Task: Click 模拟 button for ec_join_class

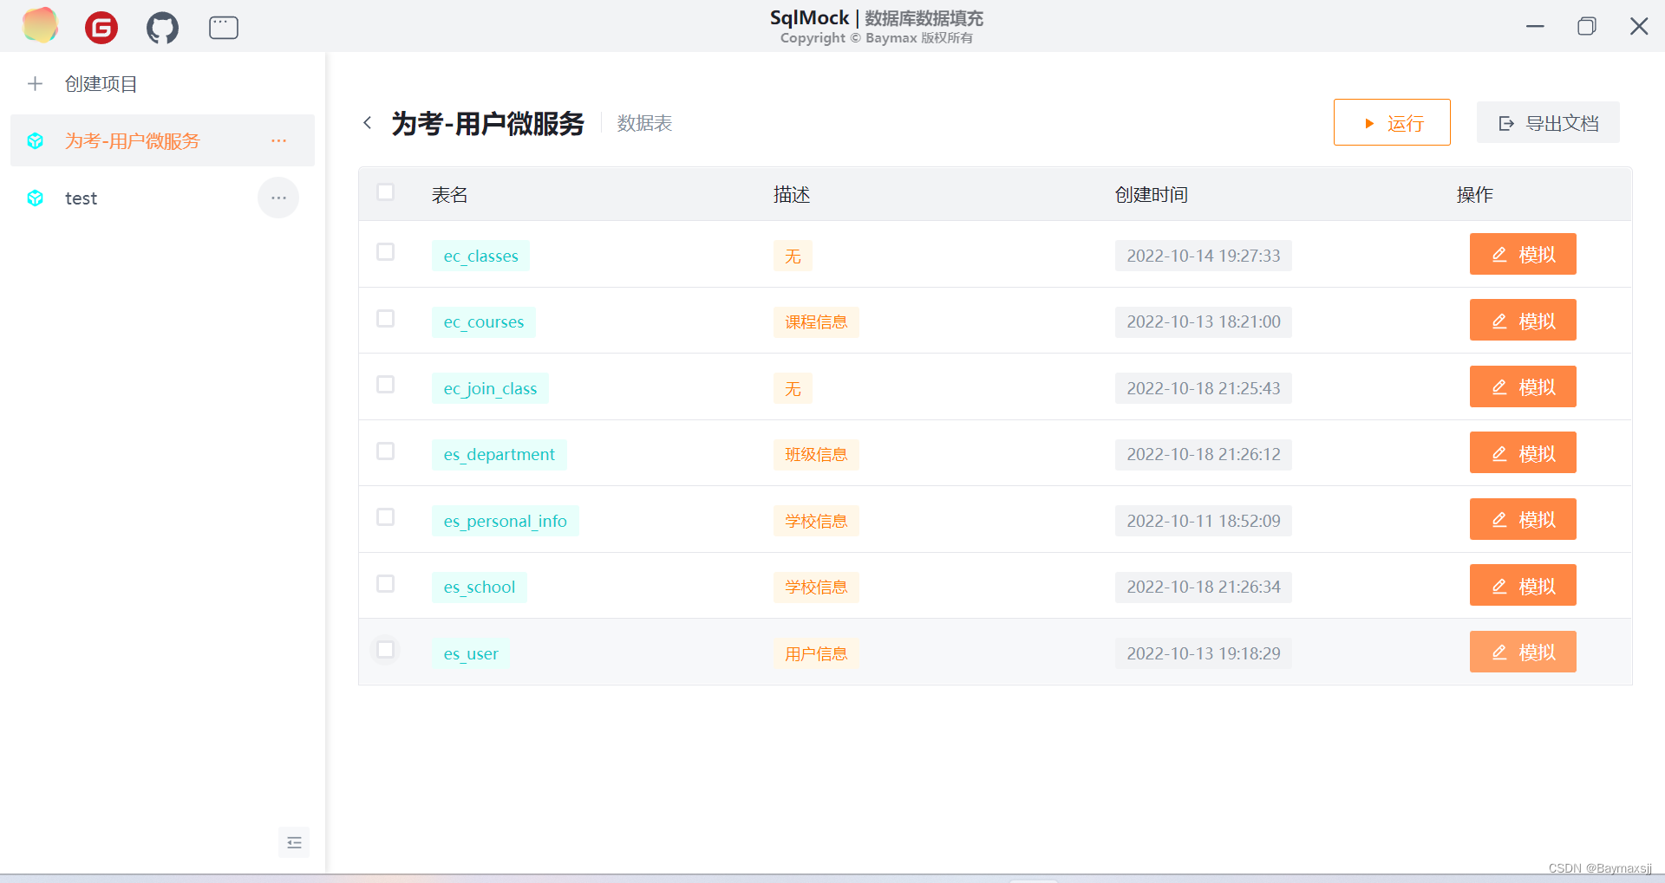Action: coord(1523,386)
